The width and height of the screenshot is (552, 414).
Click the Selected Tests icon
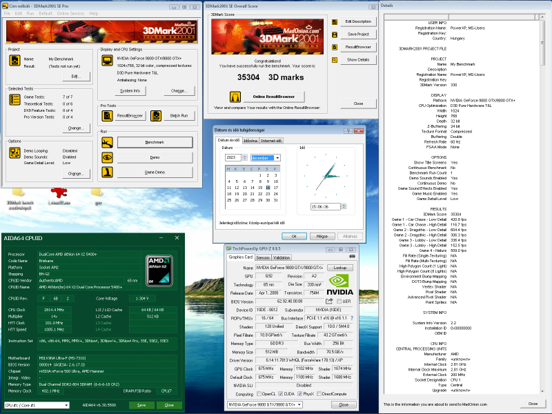(x=14, y=99)
